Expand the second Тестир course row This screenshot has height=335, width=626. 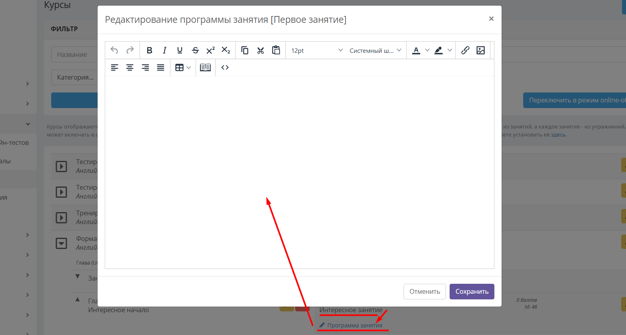pos(61,192)
